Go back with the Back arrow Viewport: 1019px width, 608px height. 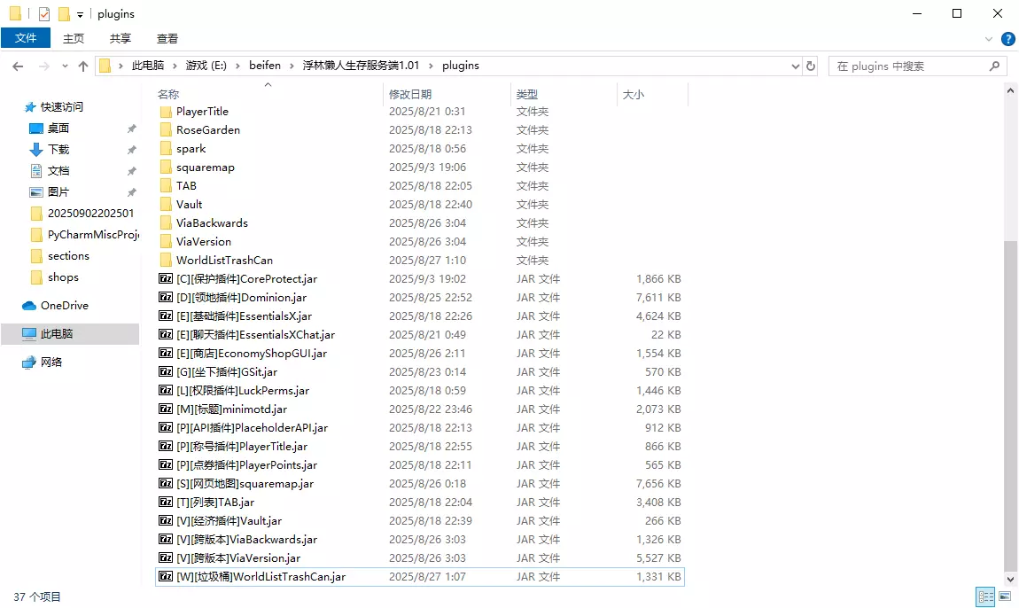click(x=19, y=66)
